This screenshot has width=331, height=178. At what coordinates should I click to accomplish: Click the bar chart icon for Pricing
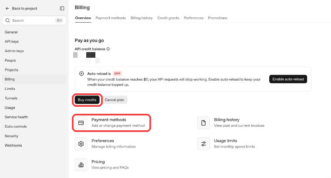[x=81, y=165]
